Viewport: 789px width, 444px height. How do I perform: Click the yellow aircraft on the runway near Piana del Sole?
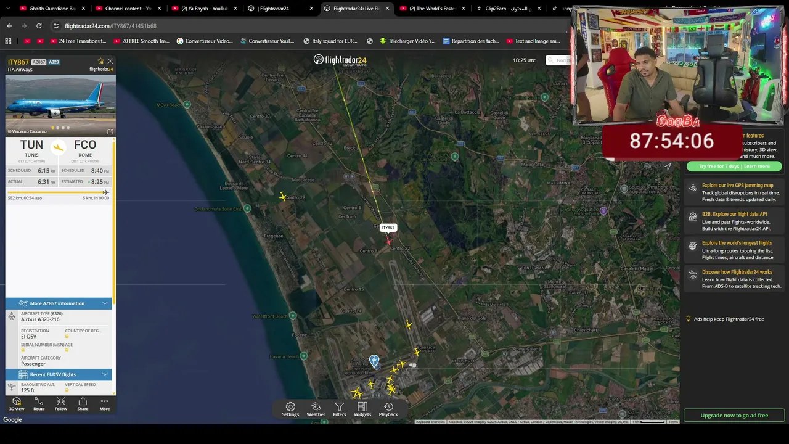[408, 324]
